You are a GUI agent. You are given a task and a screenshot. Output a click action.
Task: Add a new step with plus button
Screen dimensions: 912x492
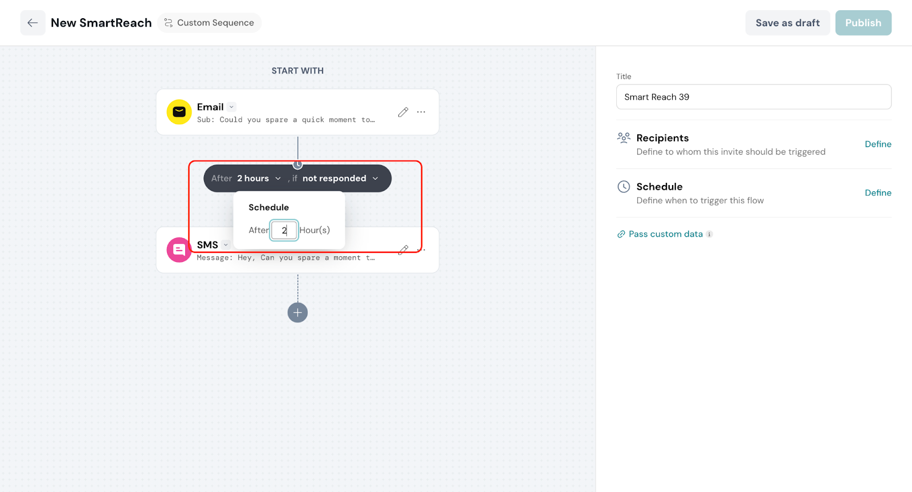pyautogui.click(x=298, y=313)
